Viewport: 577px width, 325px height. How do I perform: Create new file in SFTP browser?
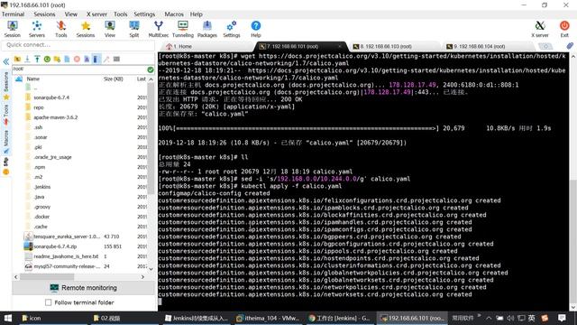point(67,59)
